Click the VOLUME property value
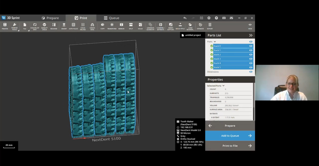 coord(232,105)
